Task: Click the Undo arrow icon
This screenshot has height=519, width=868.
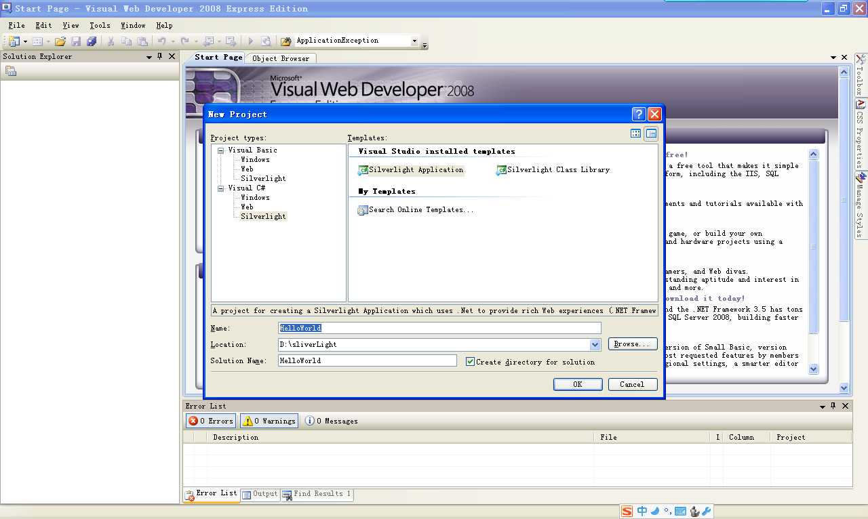Action: point(161,41)
